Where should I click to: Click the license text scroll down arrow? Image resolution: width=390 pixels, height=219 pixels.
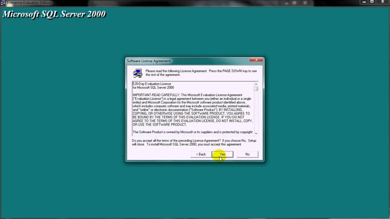(256, 133)
